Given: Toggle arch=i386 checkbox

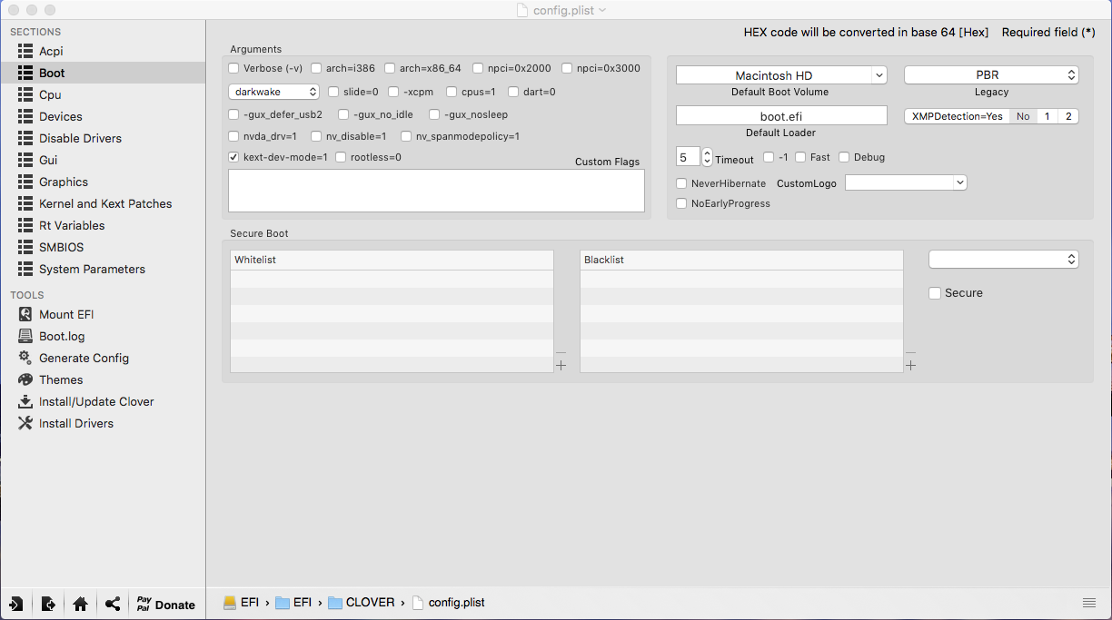Looking at the screenshot, I should coord(316,68).
